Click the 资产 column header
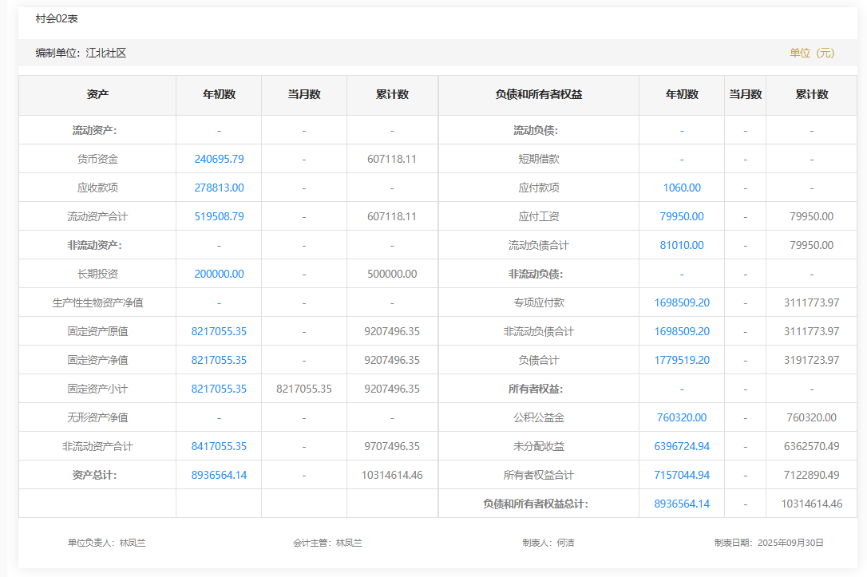The width and height of the screenshot is (867, 577). [x=97, y=94]
